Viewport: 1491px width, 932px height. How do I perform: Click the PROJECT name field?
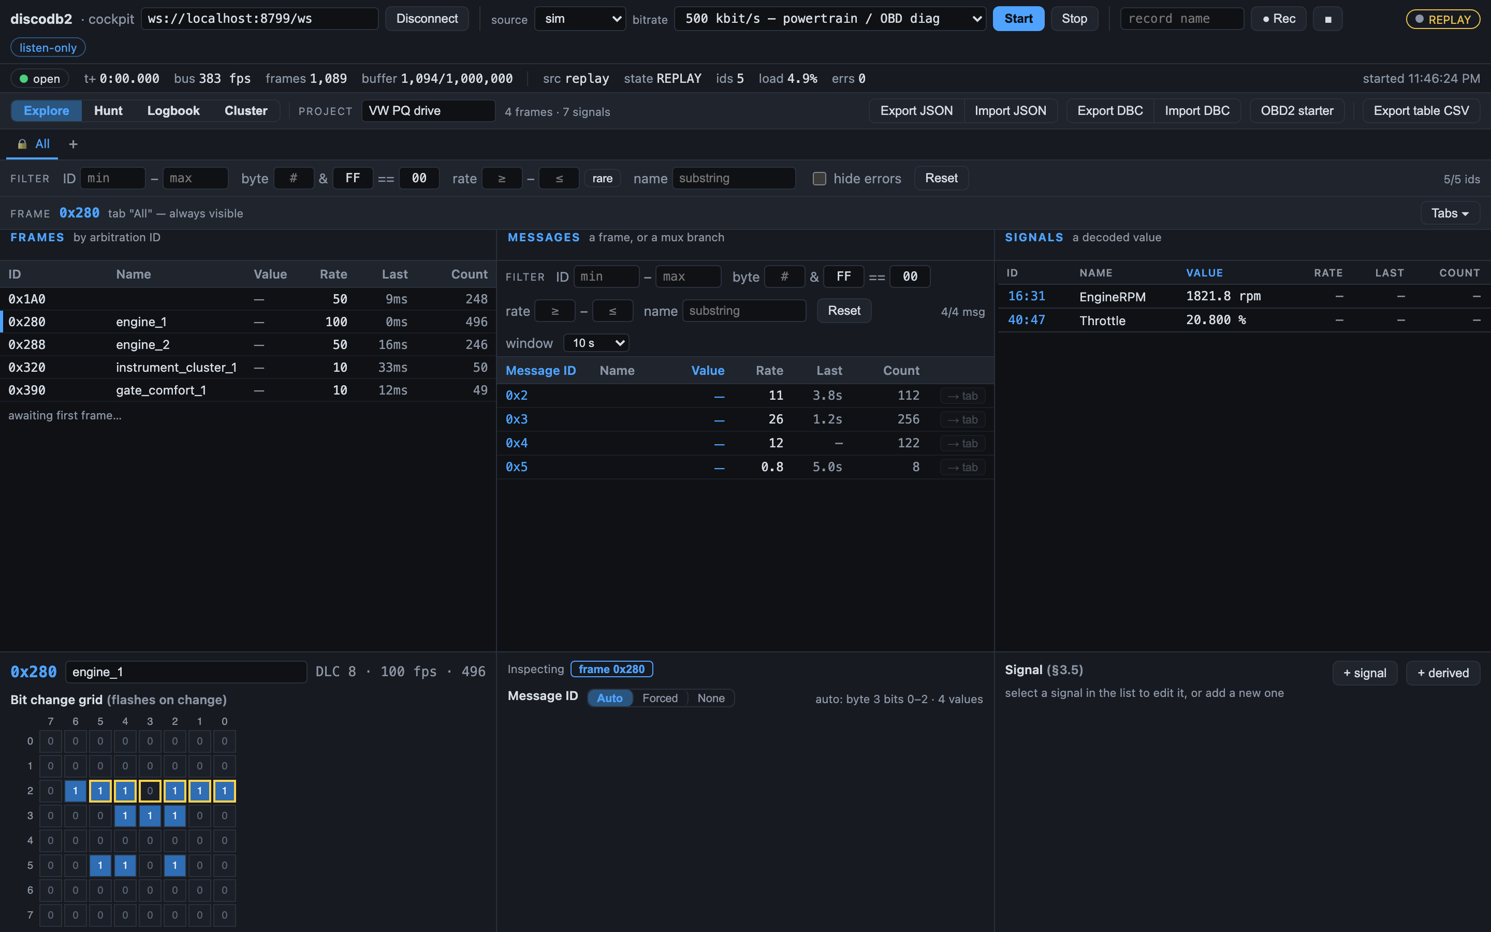click(x=428, y=111)
